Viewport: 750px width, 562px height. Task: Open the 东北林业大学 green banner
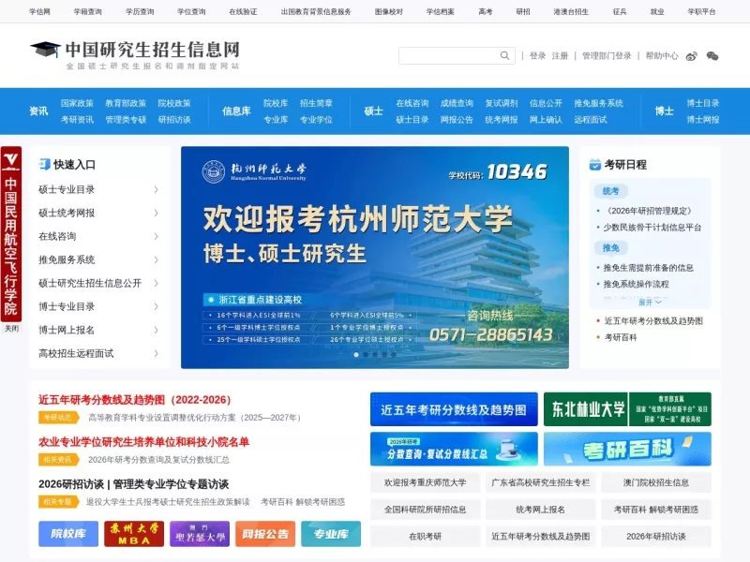[x=627, y=409]
